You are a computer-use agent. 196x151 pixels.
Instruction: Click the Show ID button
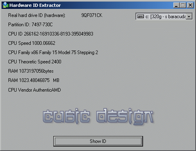pos(98,141)
